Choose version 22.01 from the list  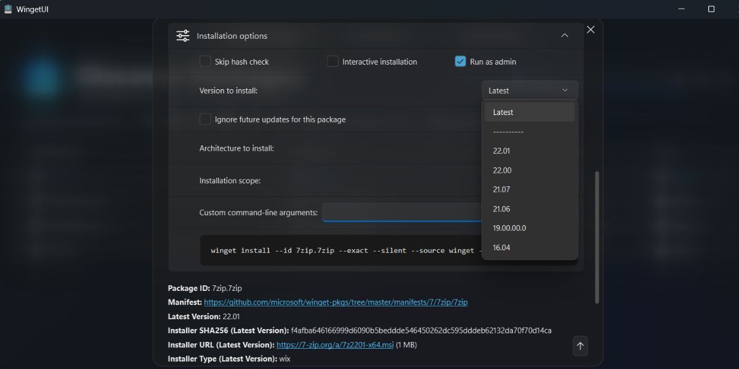point(530,151)
